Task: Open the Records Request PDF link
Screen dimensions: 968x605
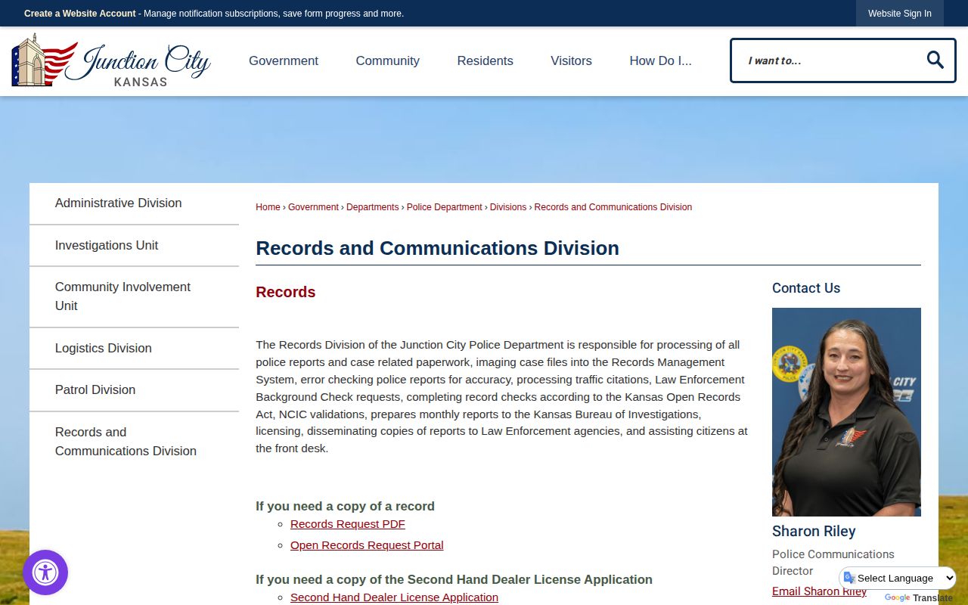Action: pos(348,524)
